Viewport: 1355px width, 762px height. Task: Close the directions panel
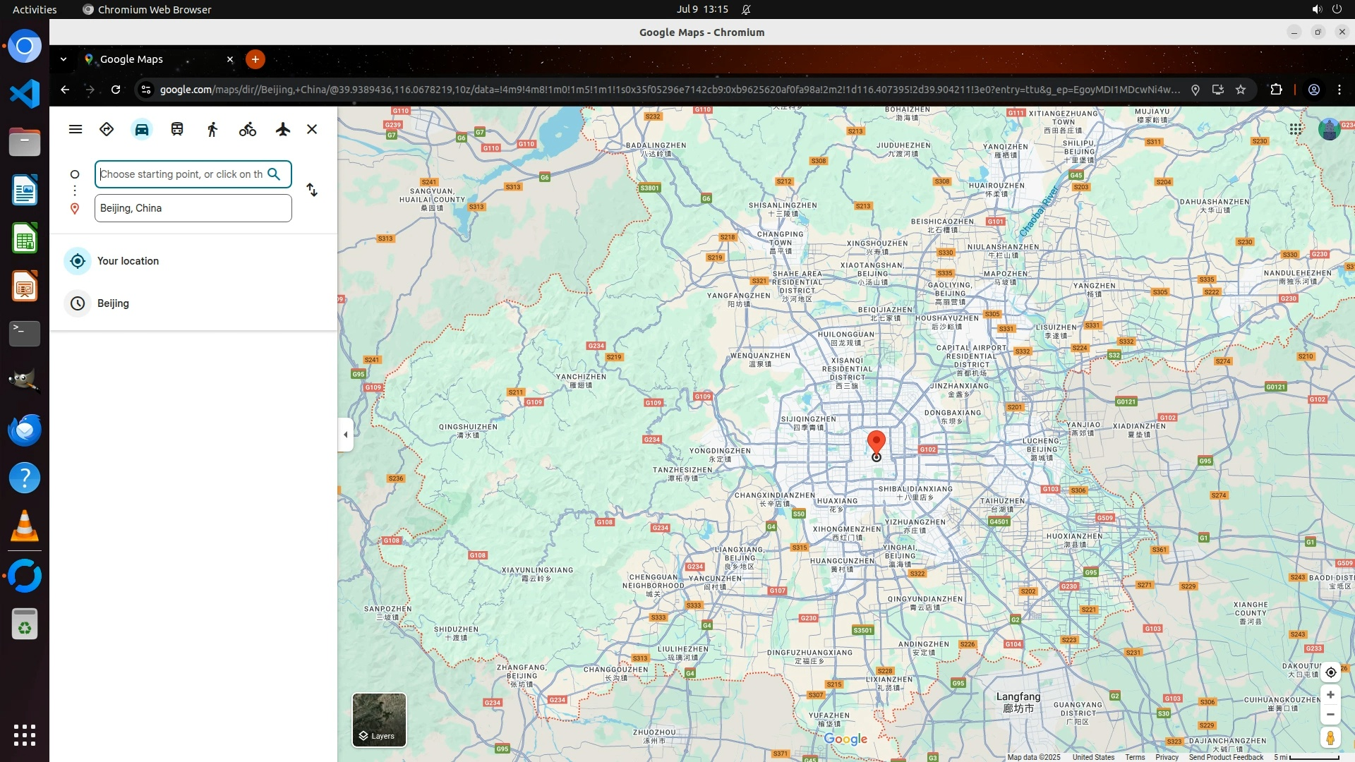pyautogui.click(x=312, y=130)
